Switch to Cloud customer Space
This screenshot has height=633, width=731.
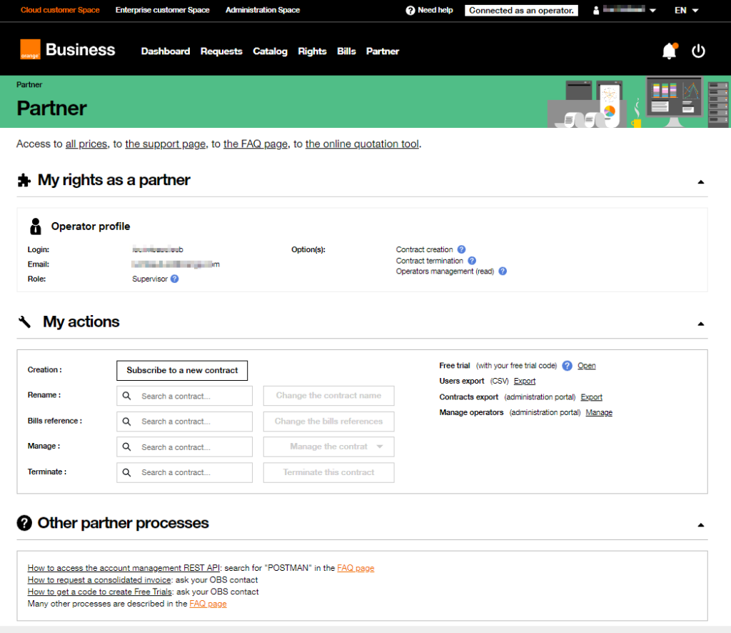pos(60,10)
